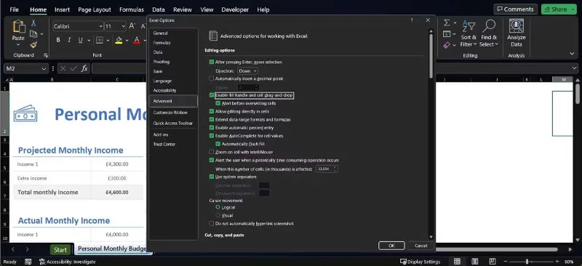Image resolution: width=582 pixels, height=266 pixels.
Task: Select Trust Center in Excel Options
Action: click(x=164, y=145)
